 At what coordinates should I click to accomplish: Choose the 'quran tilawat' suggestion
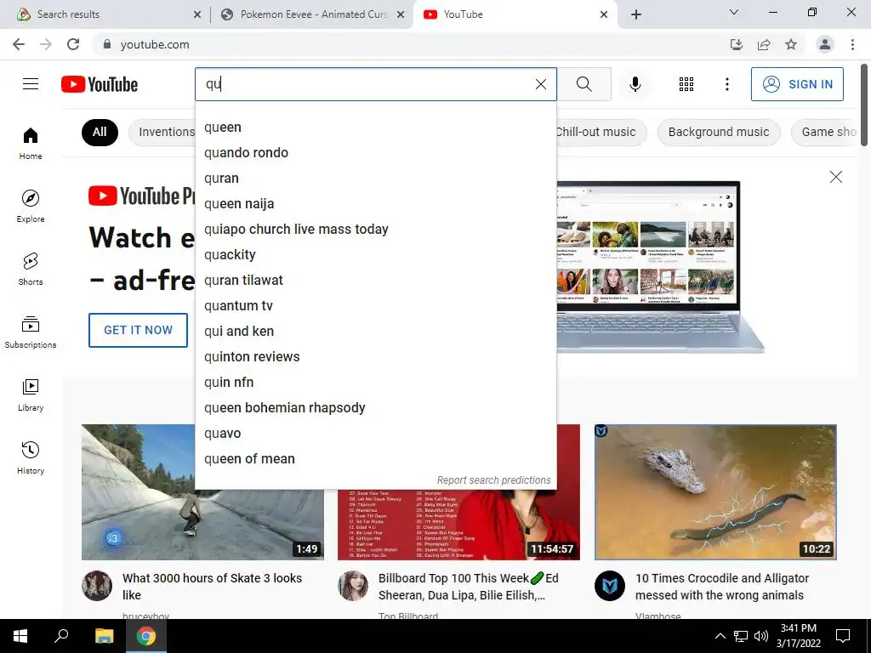375,281
